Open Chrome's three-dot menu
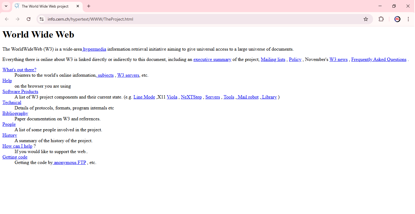Viewport: 415px width, 214px height. click(x=408, y=19)
